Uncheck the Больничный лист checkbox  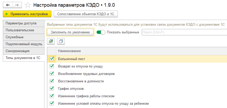click(52, 59)
